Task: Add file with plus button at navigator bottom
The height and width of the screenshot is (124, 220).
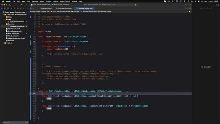Action: 2,123
